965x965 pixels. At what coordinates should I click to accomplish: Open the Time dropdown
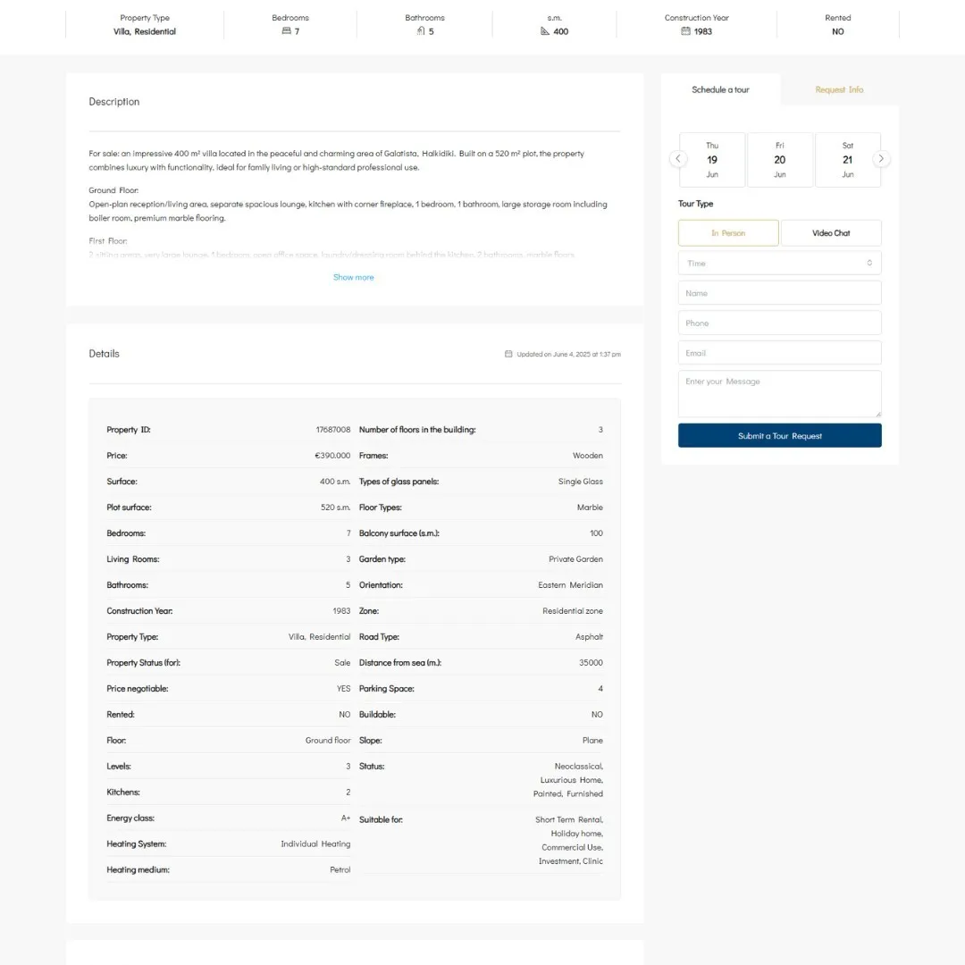click(780, 263)
